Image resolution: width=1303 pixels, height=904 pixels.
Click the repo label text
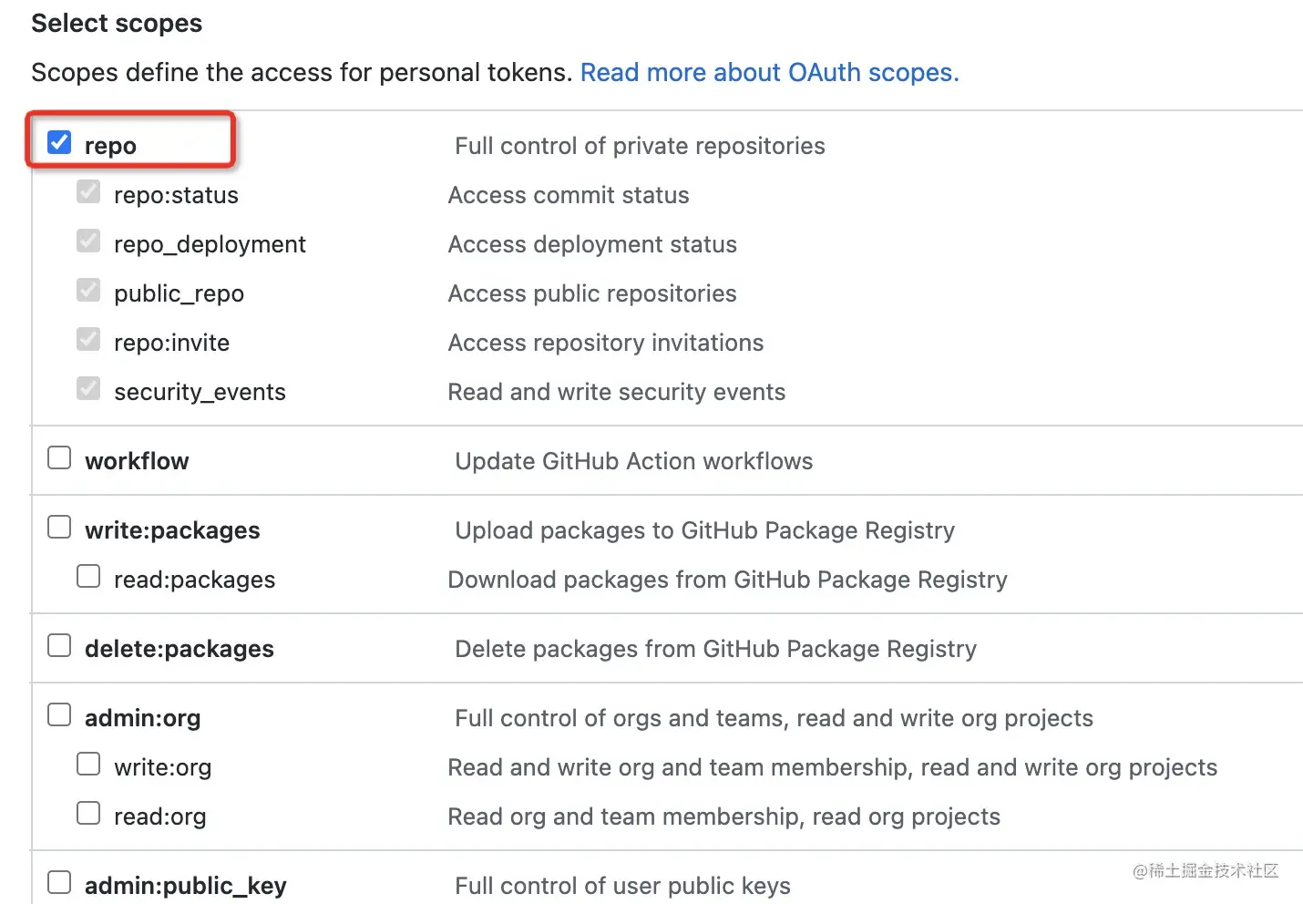(x=110, y=146)
